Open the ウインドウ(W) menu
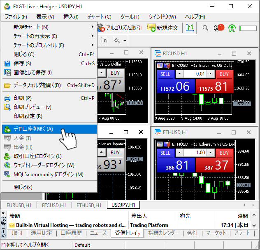 point(162,17)
